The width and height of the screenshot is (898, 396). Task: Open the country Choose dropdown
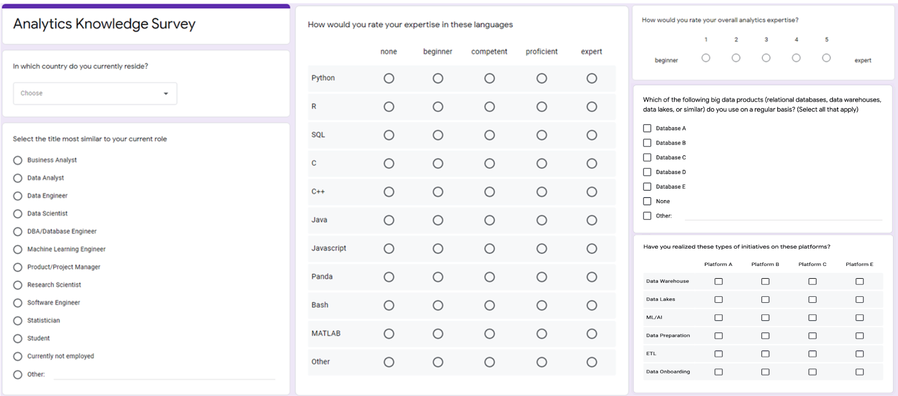pyautogui.click(x=95, y=93)
